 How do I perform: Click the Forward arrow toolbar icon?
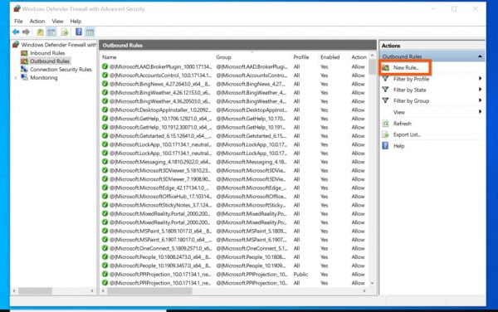[x=26, y=32]
